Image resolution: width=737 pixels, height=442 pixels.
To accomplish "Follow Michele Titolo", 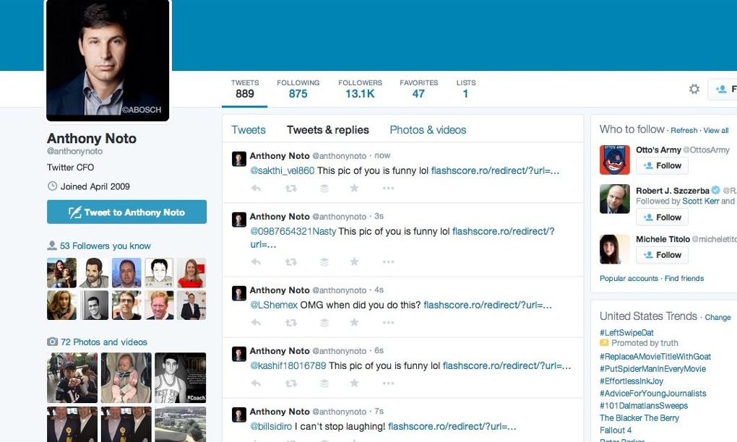I will pyautogui.click(x=661, y=254).
